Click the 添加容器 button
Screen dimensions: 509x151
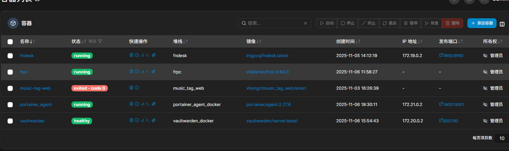point(482,23)
